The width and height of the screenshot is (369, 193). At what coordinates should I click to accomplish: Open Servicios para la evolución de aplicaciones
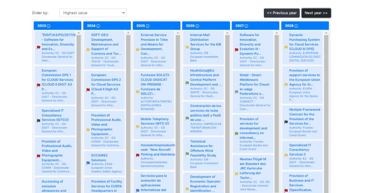pos(154,183)
